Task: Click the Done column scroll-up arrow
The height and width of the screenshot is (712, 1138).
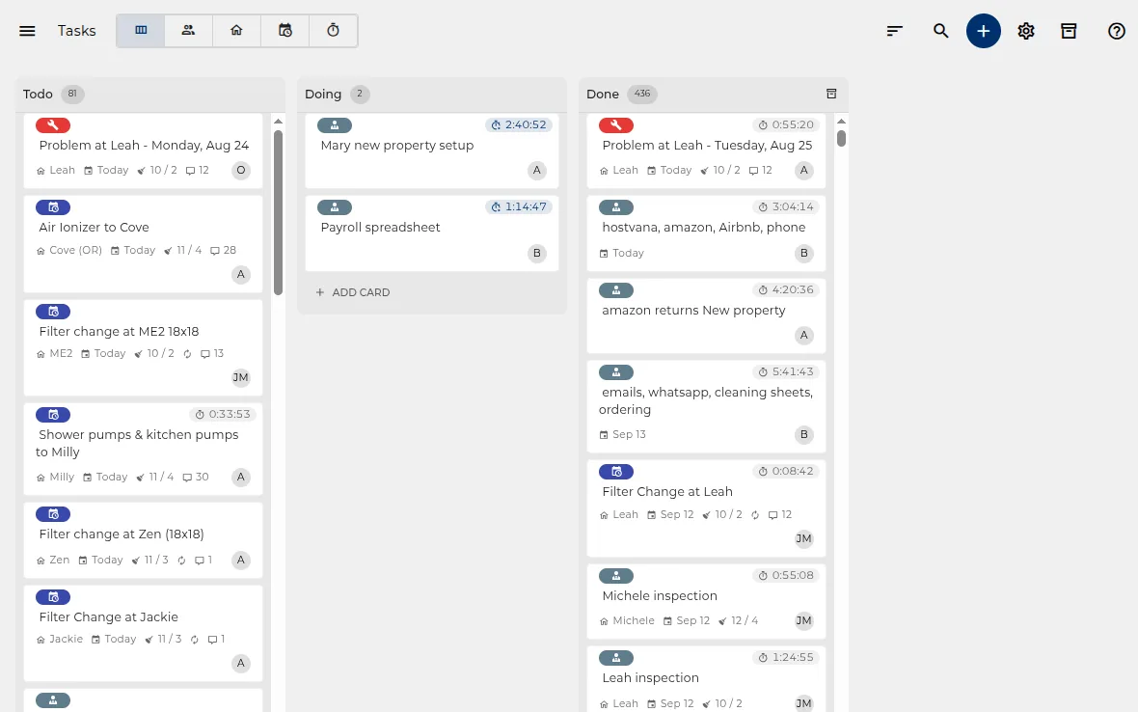Action: 841,122
